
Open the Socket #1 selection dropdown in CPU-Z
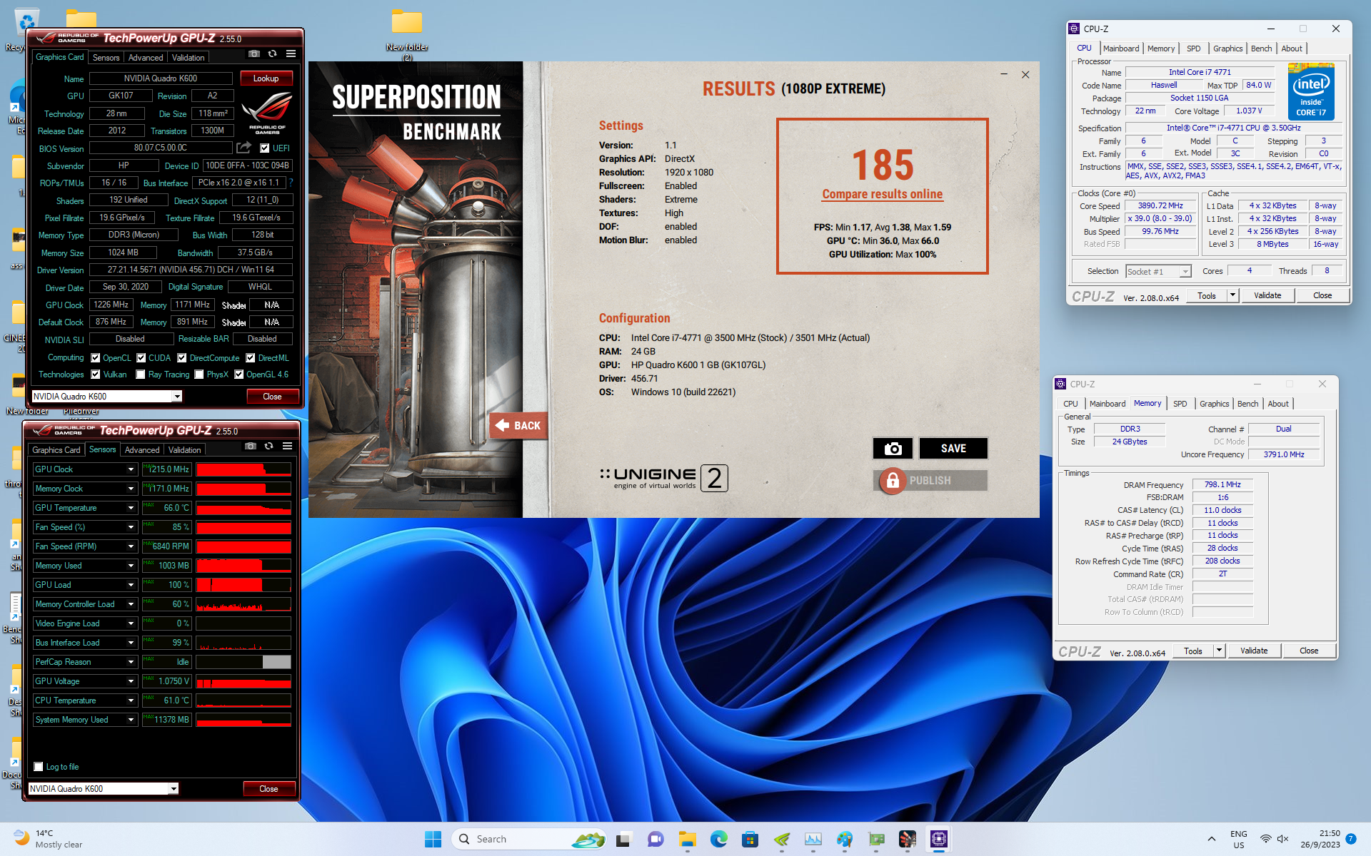pos(1185,272)
